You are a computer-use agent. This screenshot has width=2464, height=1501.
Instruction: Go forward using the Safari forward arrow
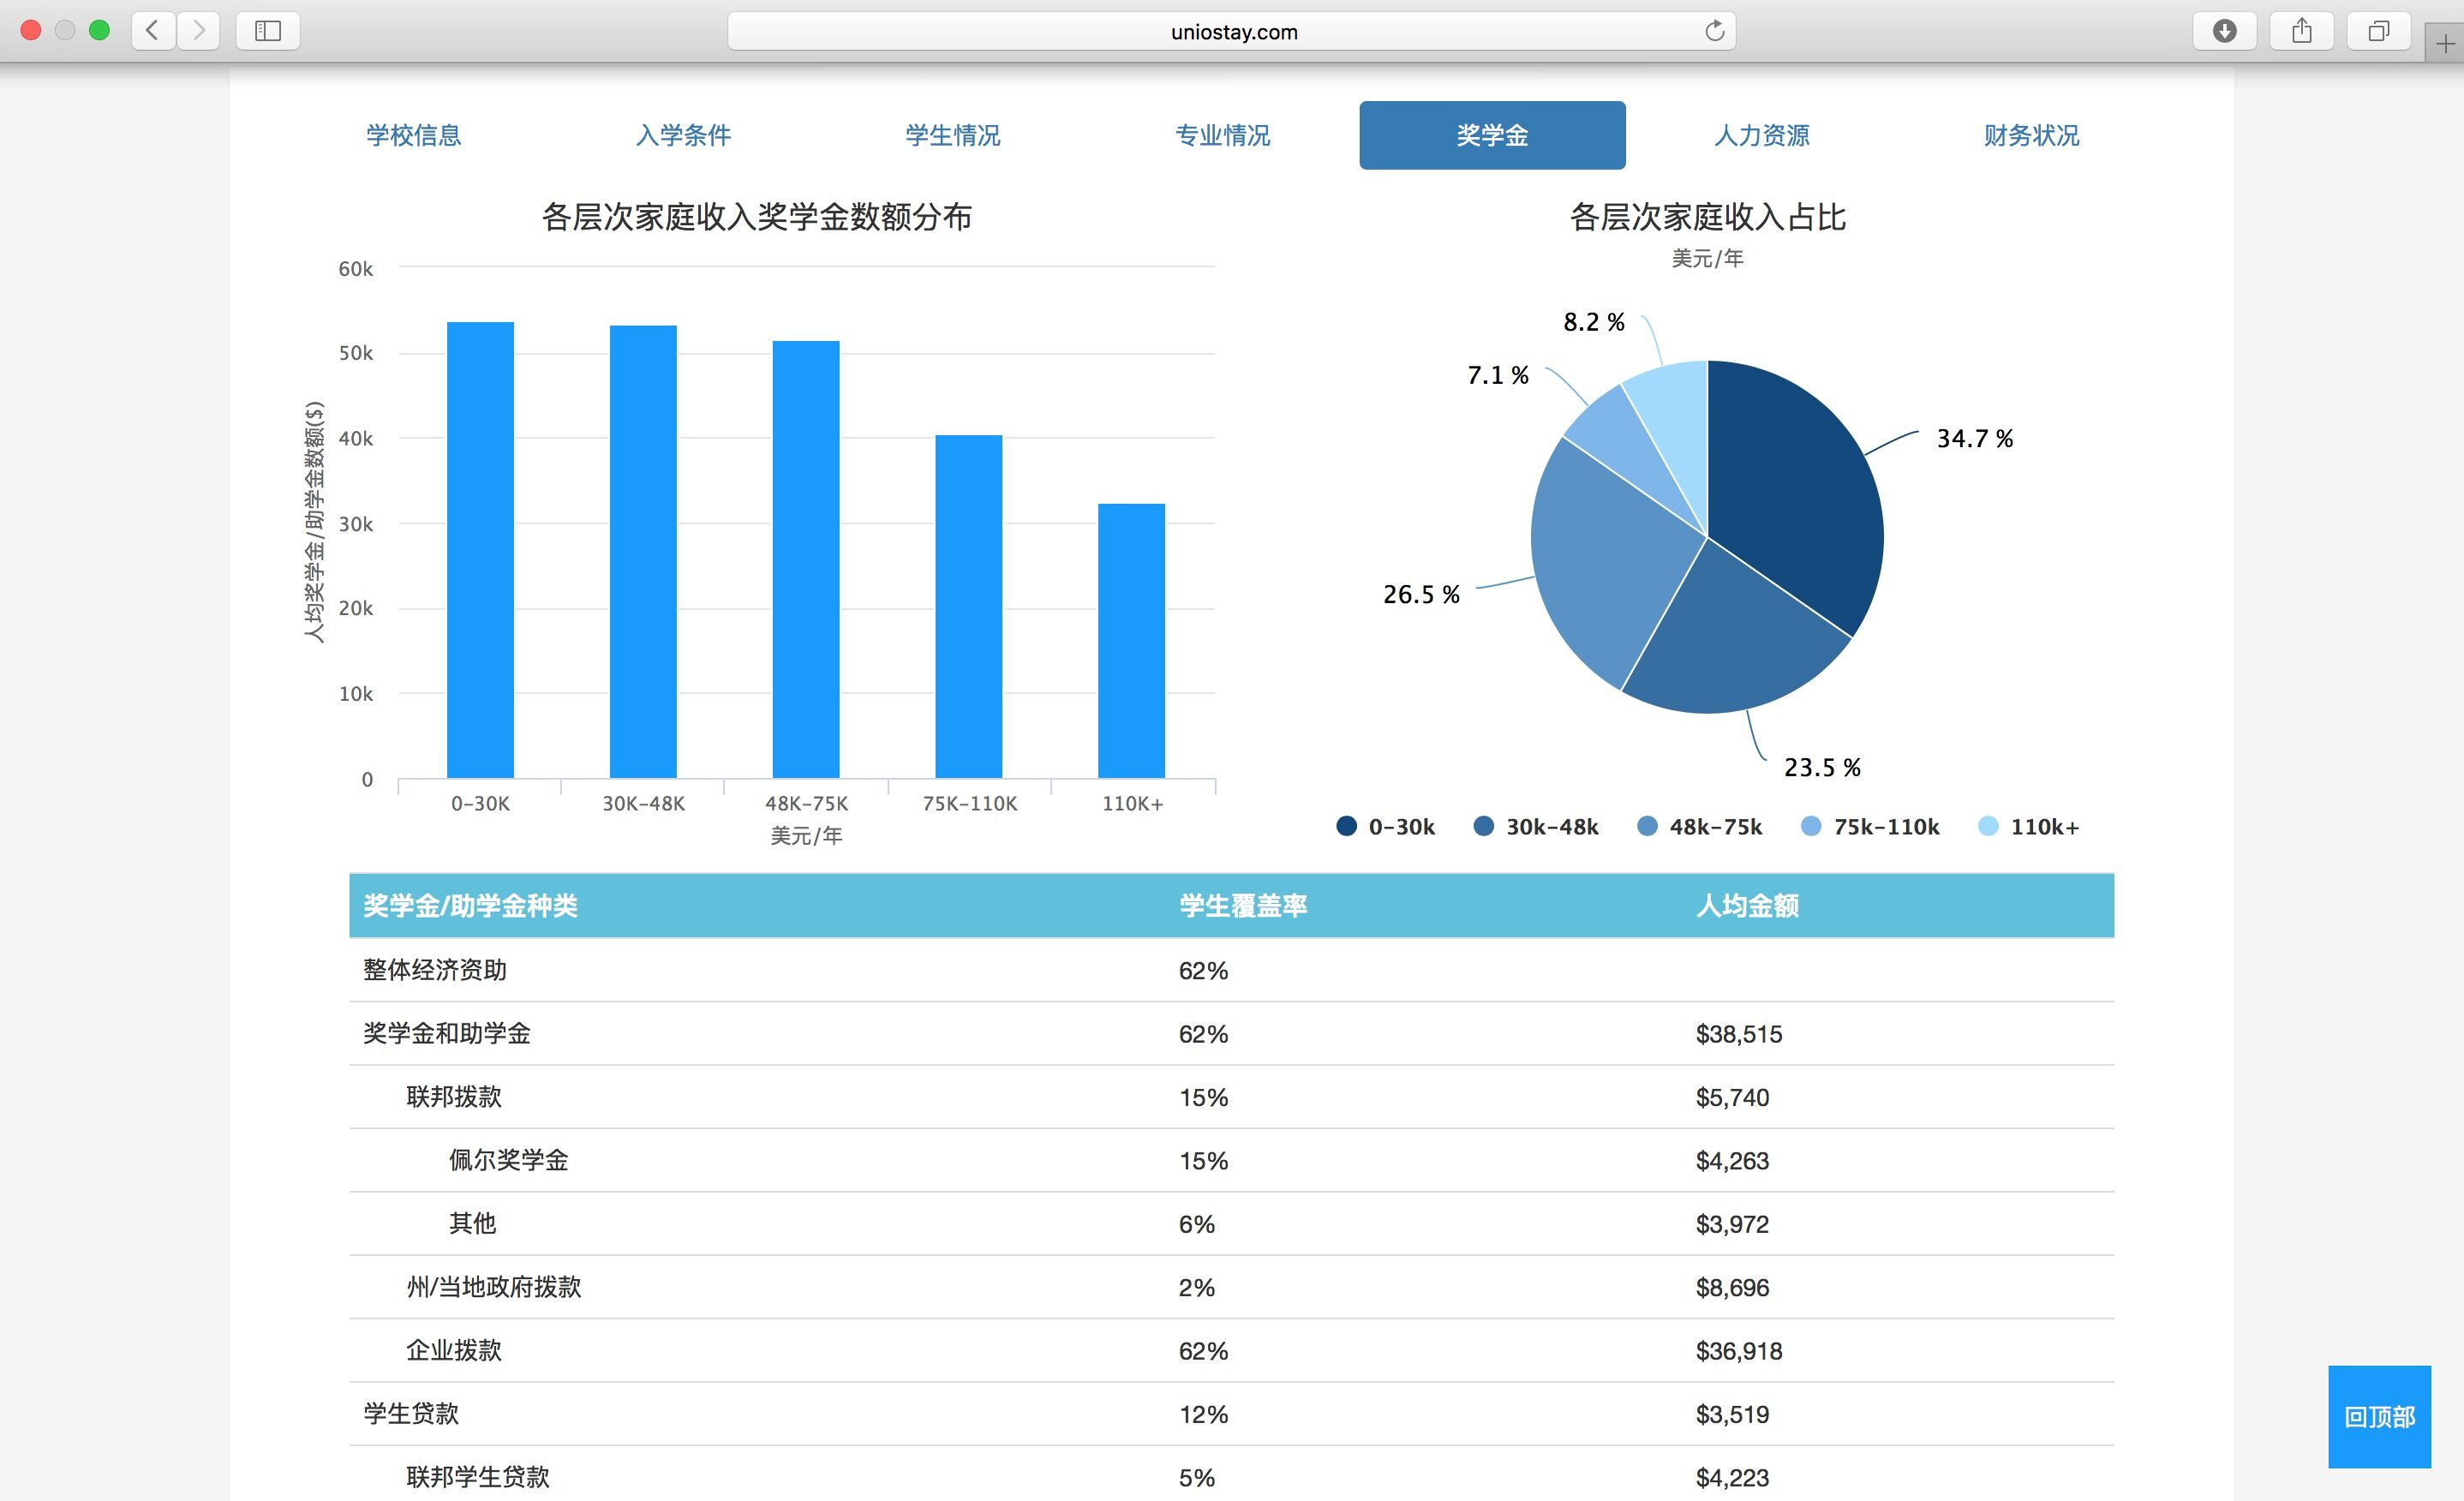(x=198, y=30)
